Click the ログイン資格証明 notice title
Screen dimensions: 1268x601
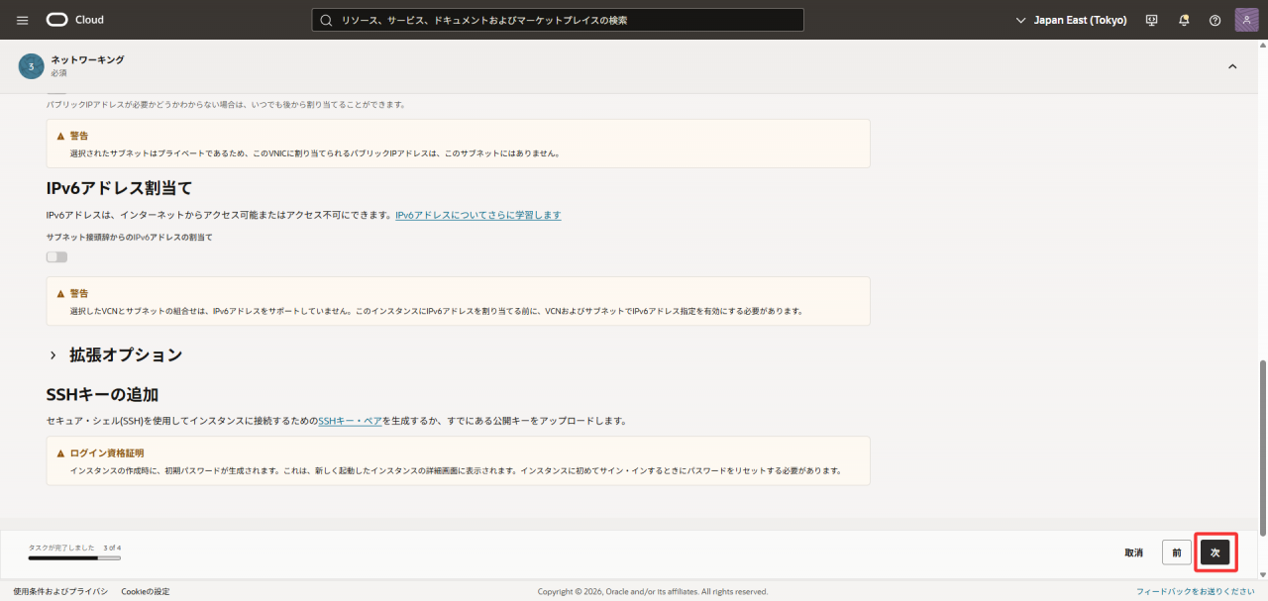click(x=106, y=452)
